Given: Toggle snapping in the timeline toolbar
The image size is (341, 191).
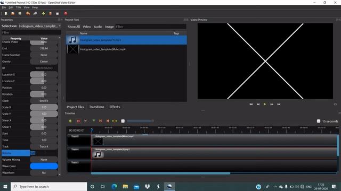Looking at the screenshot, I should coord(78,121).
